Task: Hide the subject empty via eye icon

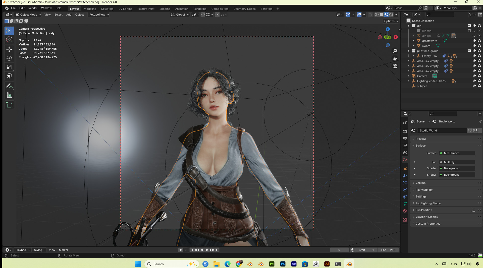Action: [x=474, y=86]
